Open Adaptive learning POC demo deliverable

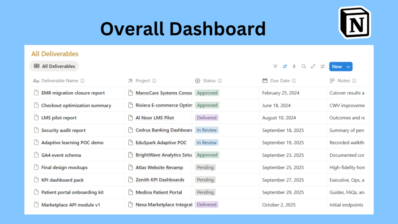point(72,143)
